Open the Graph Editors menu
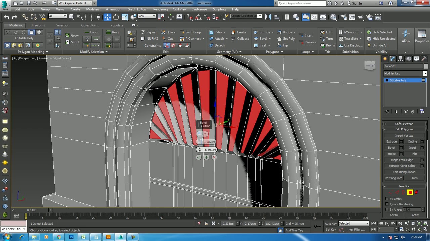This screenshot has height=241, width=430. tap(137, 9)
